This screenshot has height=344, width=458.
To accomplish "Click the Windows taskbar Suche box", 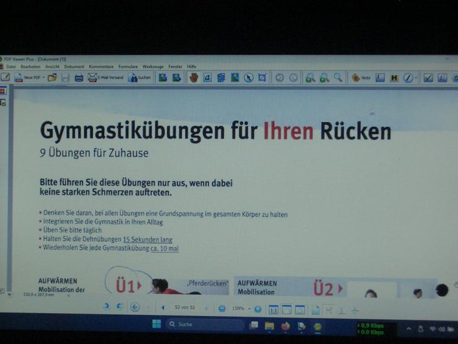I will pos(204,324).
